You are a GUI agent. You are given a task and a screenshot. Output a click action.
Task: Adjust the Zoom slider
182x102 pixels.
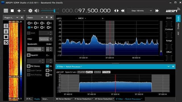169,24
